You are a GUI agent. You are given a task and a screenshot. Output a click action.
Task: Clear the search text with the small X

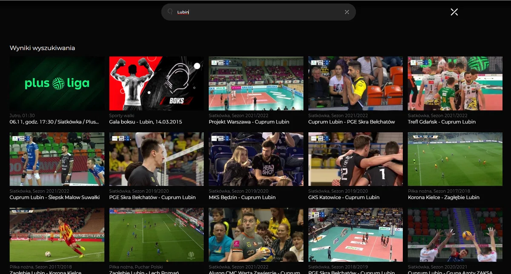coord(347,12)
